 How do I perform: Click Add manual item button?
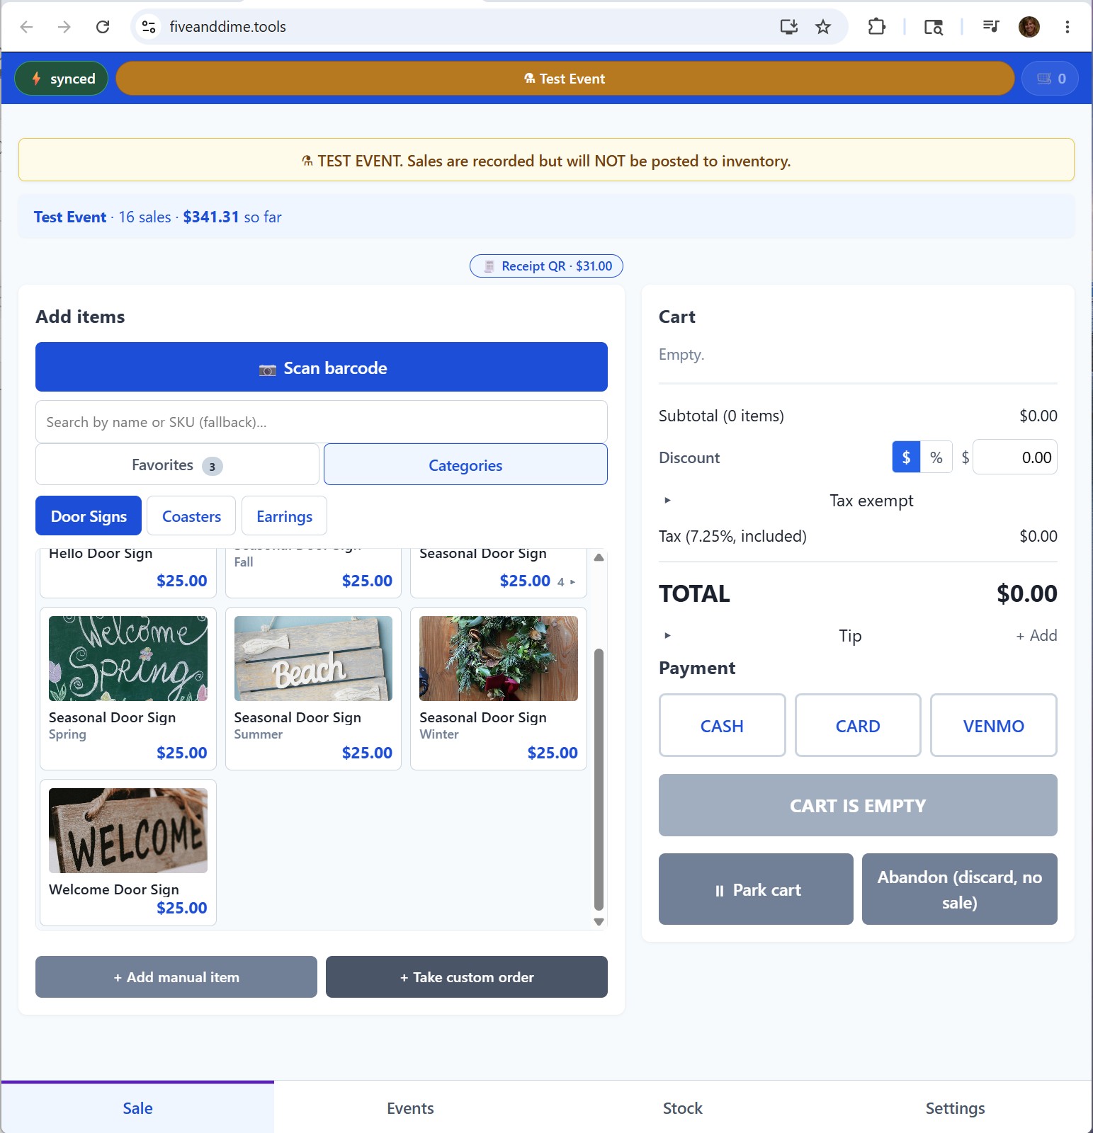tap(176, 977)
